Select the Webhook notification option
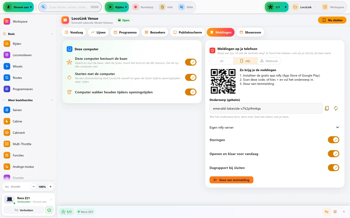 click(269, 61)
